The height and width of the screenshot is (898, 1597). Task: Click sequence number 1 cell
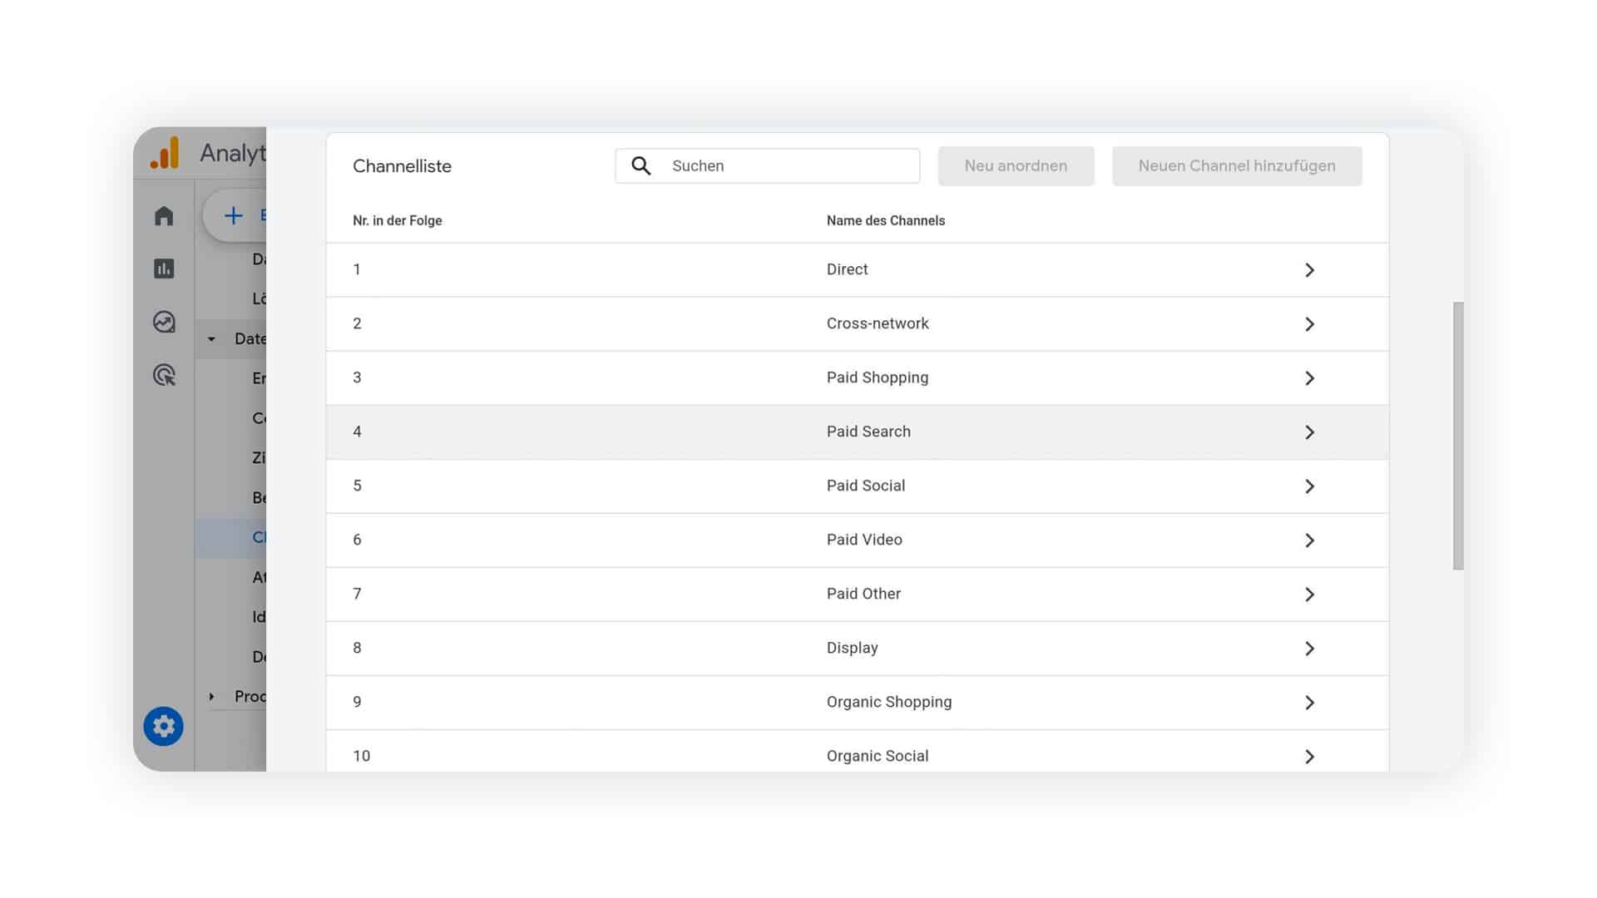pos(357,269)
